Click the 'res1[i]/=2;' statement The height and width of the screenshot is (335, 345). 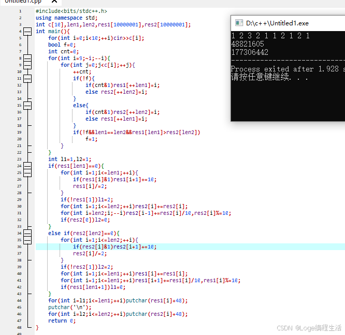pyautogui.click(x=90, y=186)
